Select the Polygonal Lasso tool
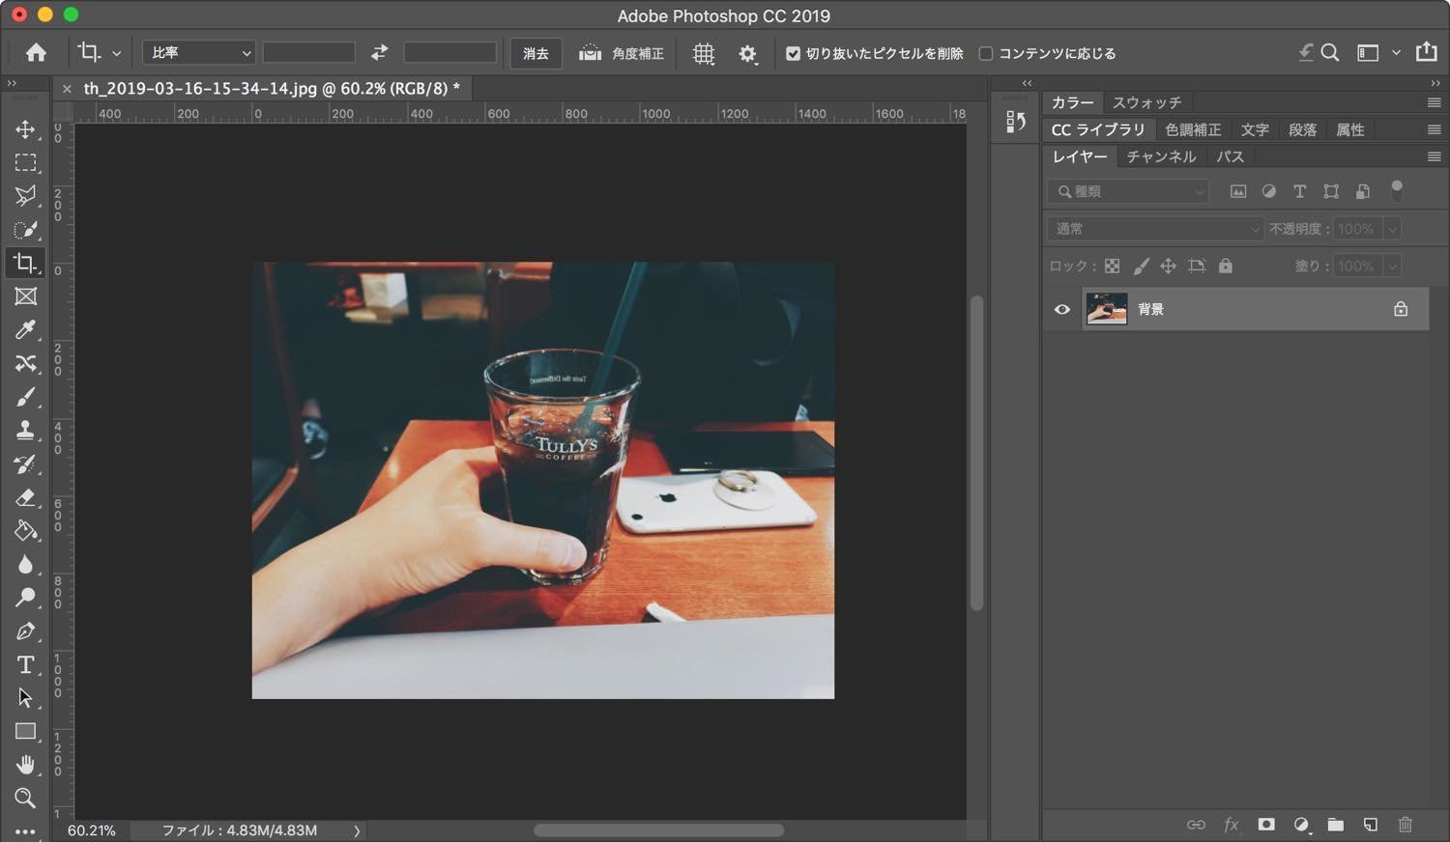The width and height of the screenshot is (1450, 842). pyautogui.click(x=25, y=196)
